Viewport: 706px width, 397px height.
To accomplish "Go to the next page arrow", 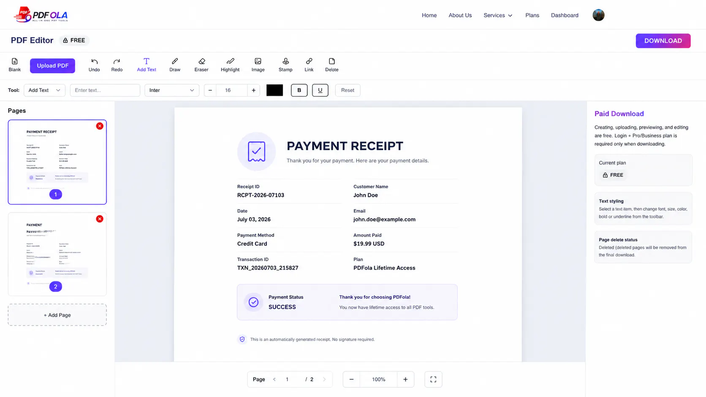I will coord(324,379).
